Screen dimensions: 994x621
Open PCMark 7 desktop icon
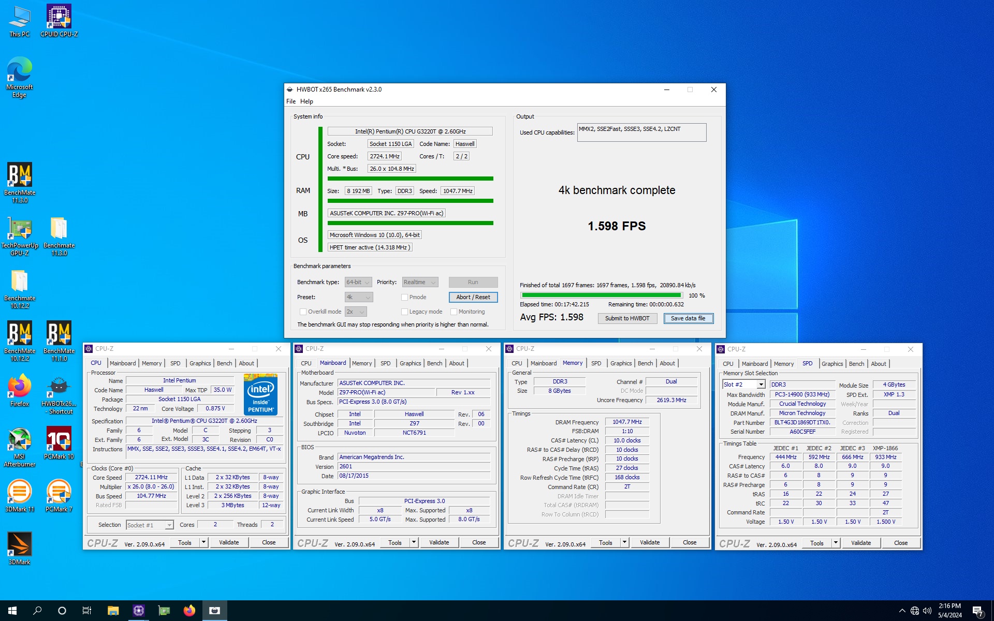click(x=59, y=496)
